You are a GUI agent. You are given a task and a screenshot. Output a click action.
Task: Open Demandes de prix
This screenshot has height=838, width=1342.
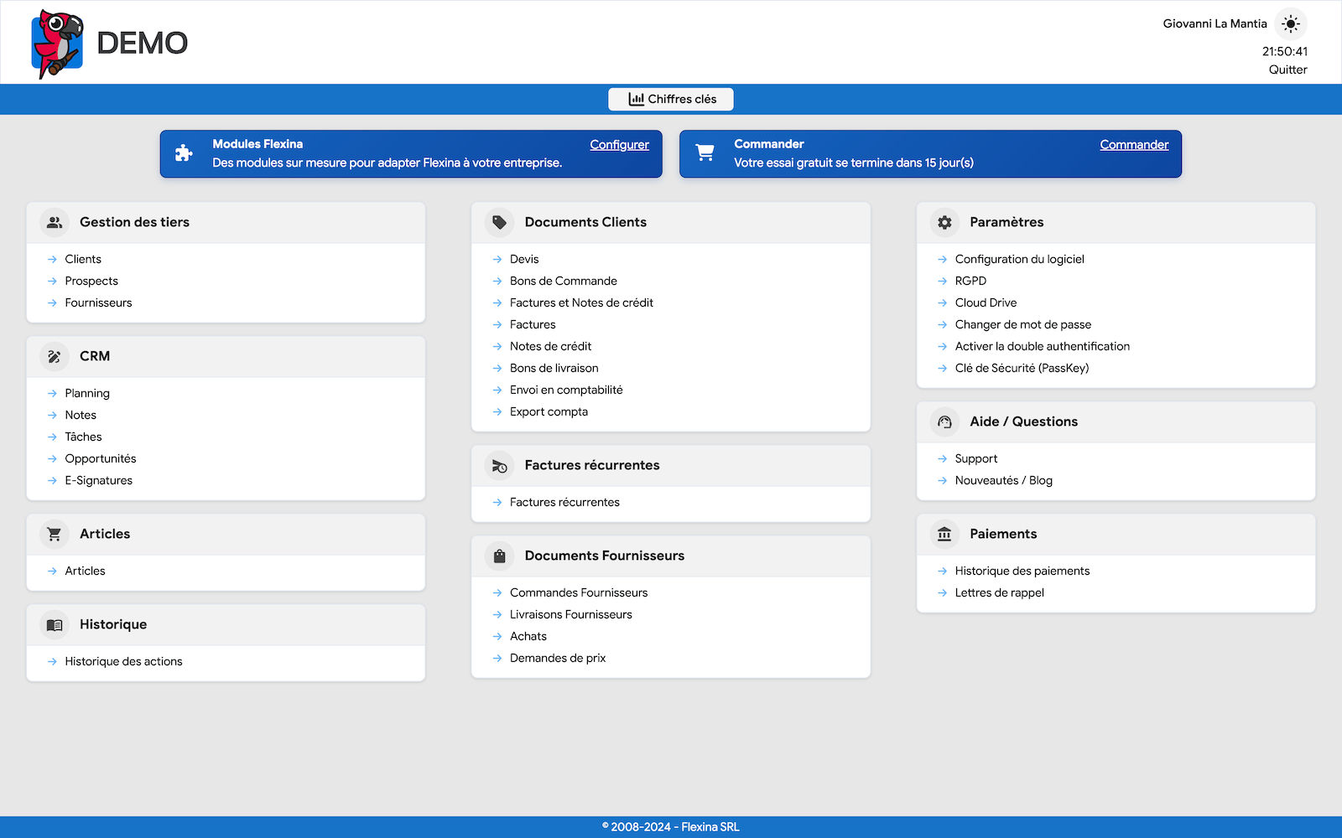tap(558, 658)
